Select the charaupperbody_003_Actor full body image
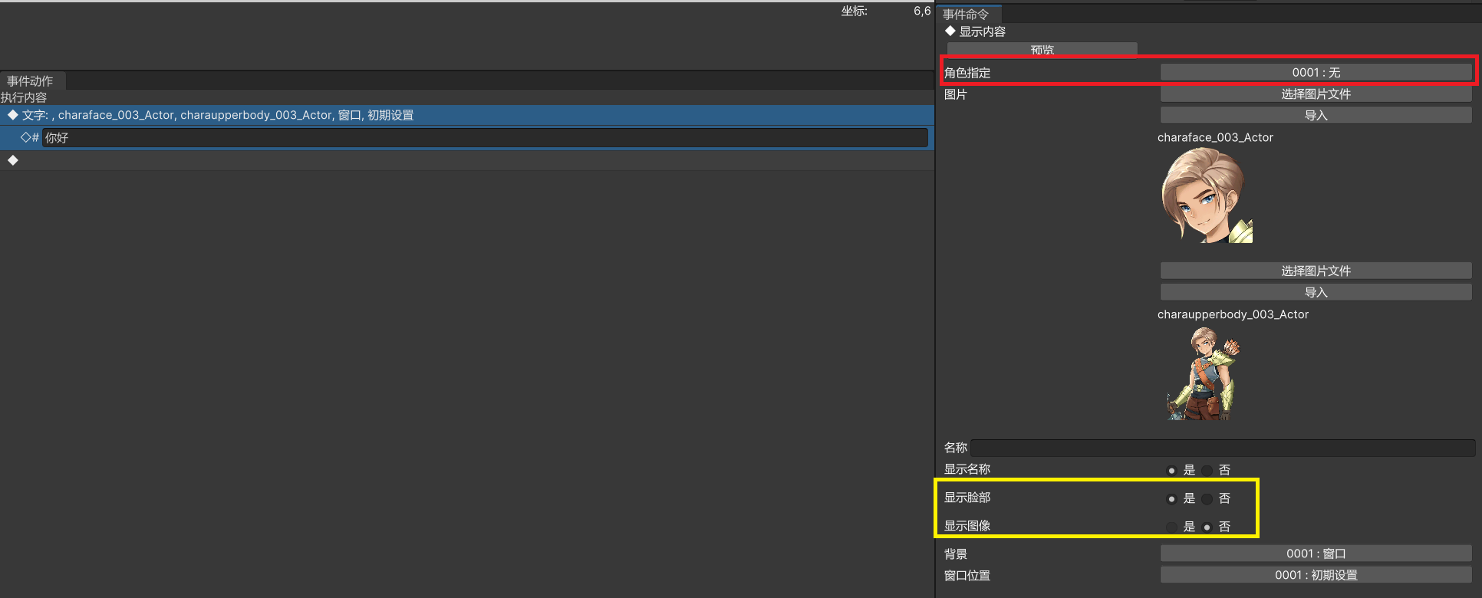The height and width of the screenshot is (598, 1482). click(x=1203, y=374)
